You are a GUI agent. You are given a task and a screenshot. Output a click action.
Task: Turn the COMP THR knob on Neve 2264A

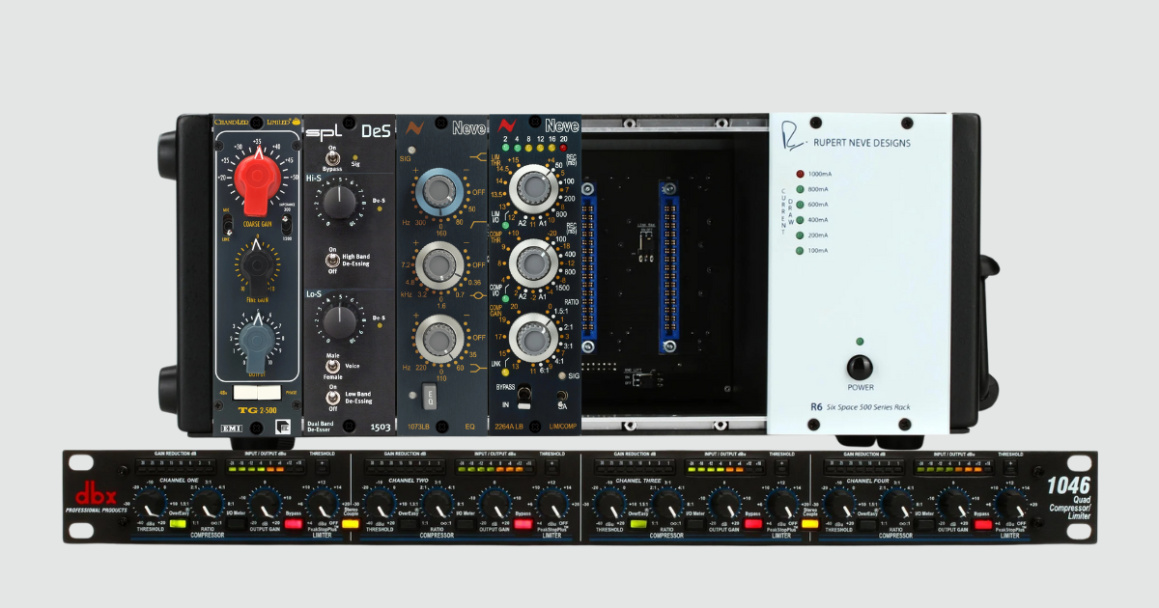tap(533, 263)
